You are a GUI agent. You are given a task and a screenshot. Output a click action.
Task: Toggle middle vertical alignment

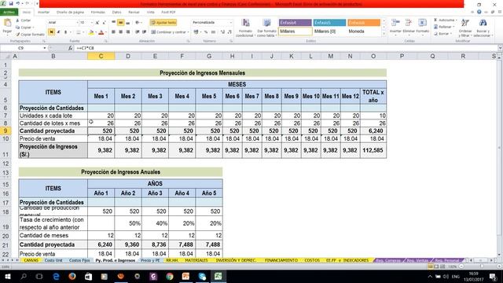click(120, 23)
